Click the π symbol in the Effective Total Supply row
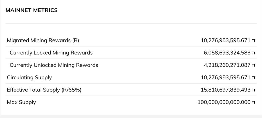Image resolution: width=262 pixels, height=118 pixels. click(254, 90)
